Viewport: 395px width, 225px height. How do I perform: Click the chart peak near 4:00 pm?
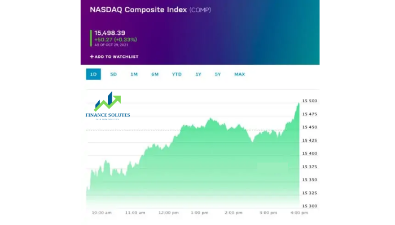pos(299,103)
